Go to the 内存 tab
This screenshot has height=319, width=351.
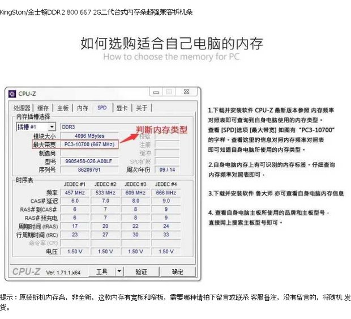point(83,108)
